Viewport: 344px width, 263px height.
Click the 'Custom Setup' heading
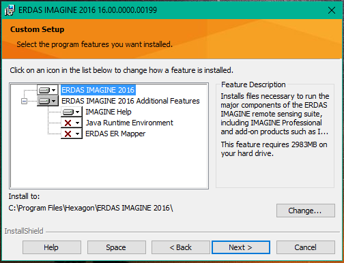tap(38, 29)
